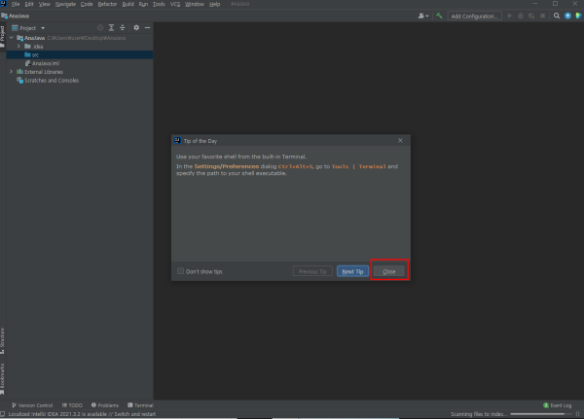Select the src folder

[80, 54]
